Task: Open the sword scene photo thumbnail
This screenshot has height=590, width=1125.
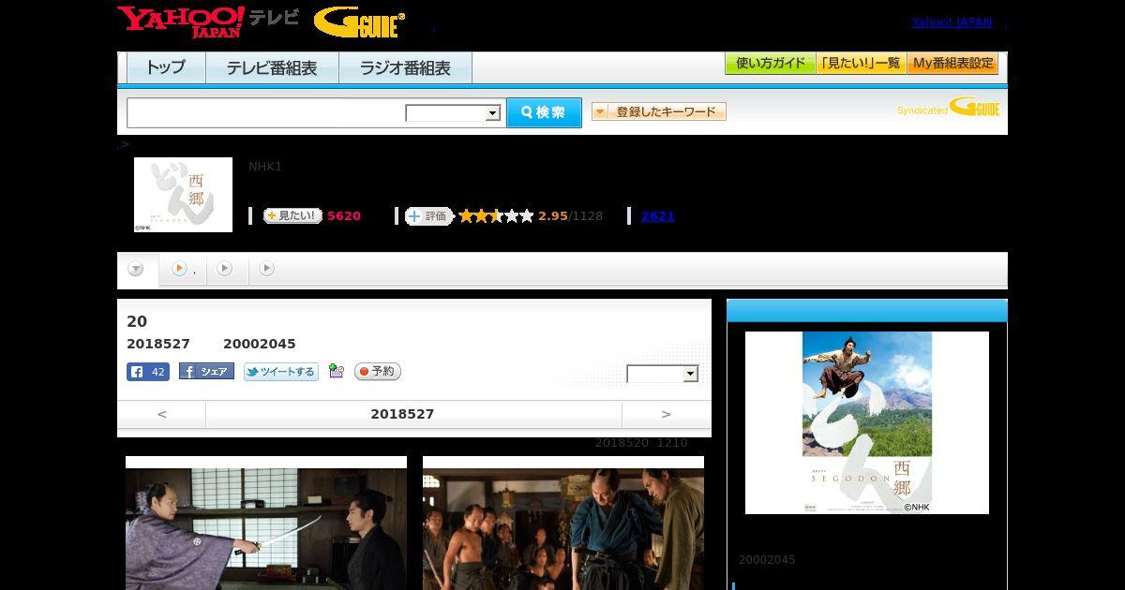Action: pyautogui.click(x=266, y=523)
